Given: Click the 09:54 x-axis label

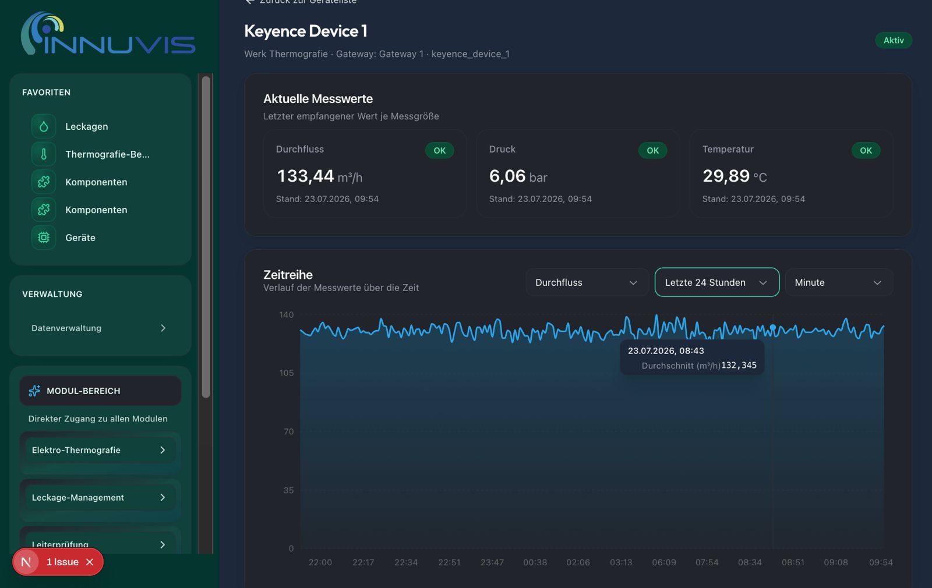Looking at the screenshot, I should (881, 562).
